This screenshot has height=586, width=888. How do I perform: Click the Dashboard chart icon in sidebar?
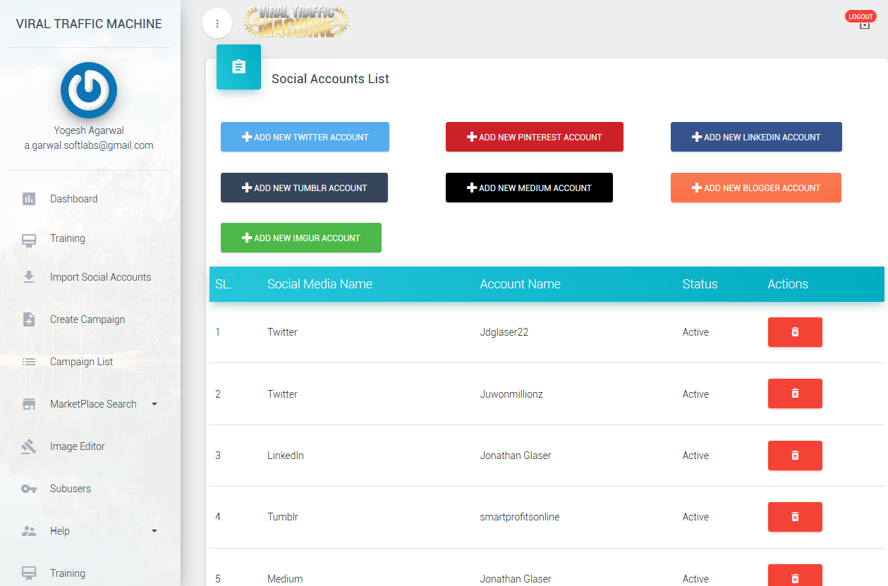click(29, 199)
